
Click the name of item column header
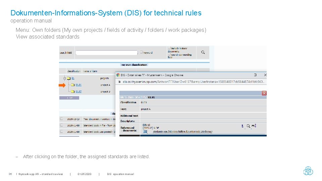90,71
